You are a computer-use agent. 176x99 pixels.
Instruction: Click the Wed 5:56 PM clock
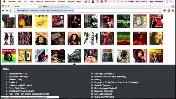(x=141, y=2)
